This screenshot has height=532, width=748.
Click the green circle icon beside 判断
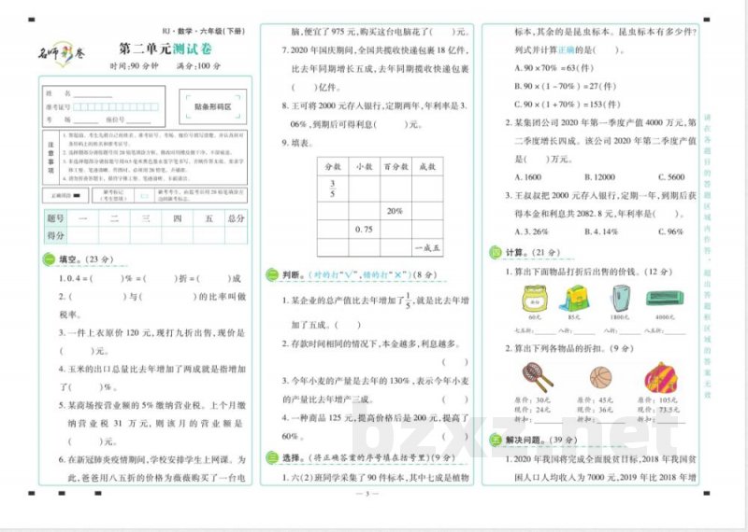click(x=272, y=274)
